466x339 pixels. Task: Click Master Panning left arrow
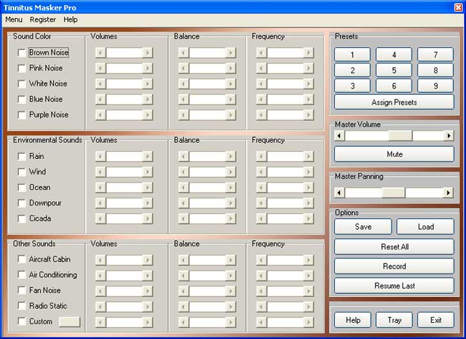(339, 192)
